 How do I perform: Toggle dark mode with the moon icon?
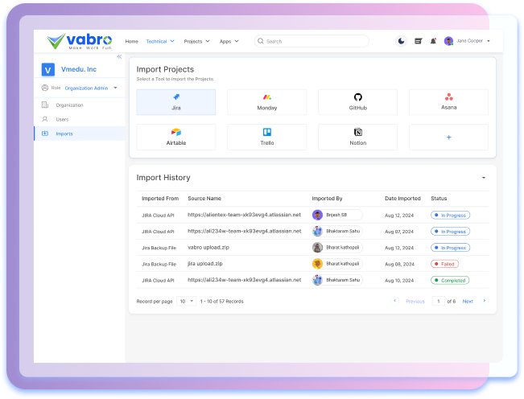[x=402, y=41]
